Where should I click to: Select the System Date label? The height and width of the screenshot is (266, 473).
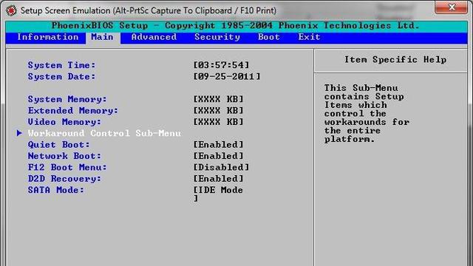coord(61,77)
